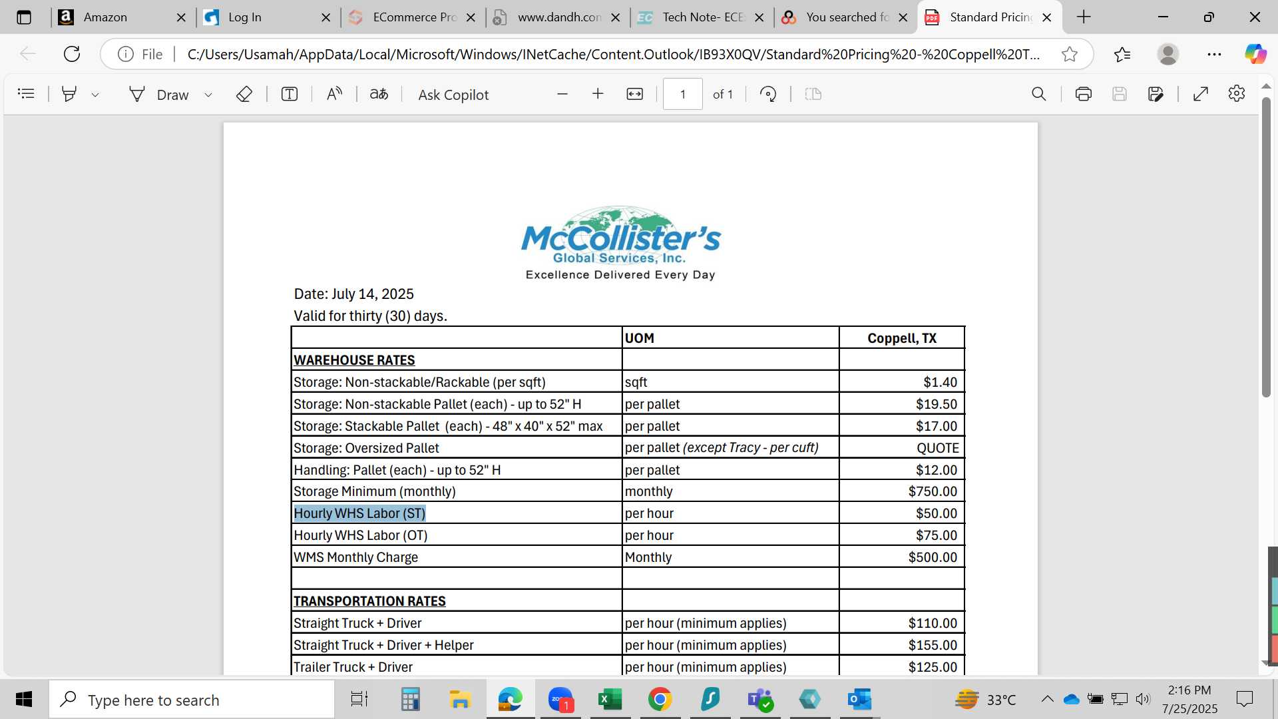This screenshot has width=1278, height=719.
Task: Open the Page view option
Action: (x=813, y=94)
